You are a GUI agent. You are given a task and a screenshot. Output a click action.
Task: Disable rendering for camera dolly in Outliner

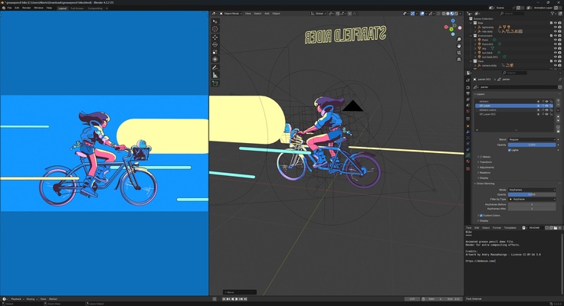coord(559,65)
